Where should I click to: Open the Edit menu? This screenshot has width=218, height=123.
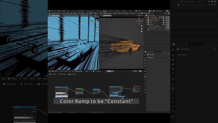tap(54, 11)
